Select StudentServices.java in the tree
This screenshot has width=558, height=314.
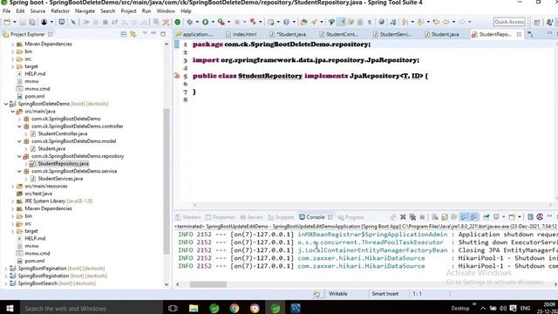60,179
